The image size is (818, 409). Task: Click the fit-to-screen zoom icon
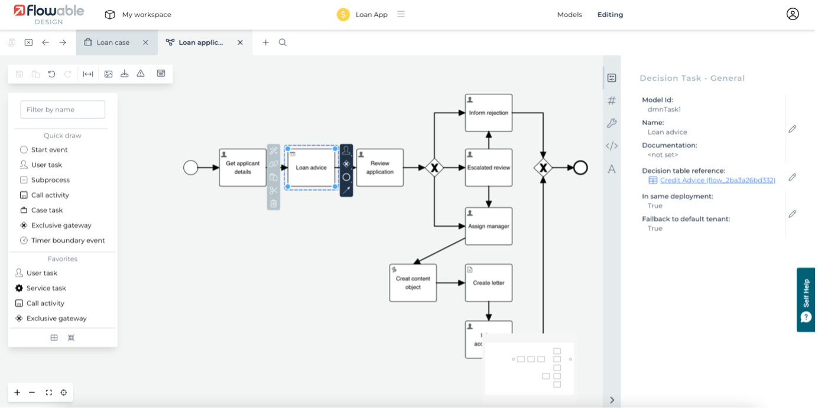pos(49,392)
